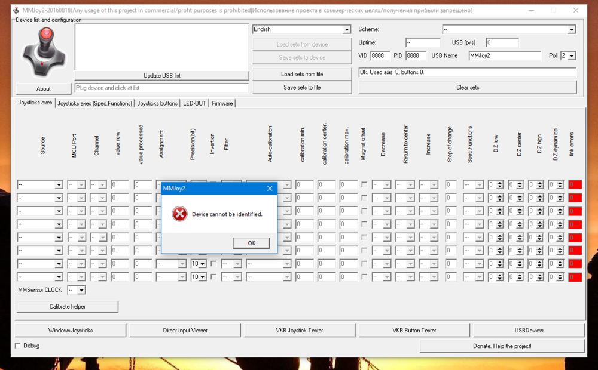The height and width of the screenshot is (370, 598).
Task: Tick Magnet offset checkbox in fifth axis row
Action: pyautogui.click(x=364, y=237)
